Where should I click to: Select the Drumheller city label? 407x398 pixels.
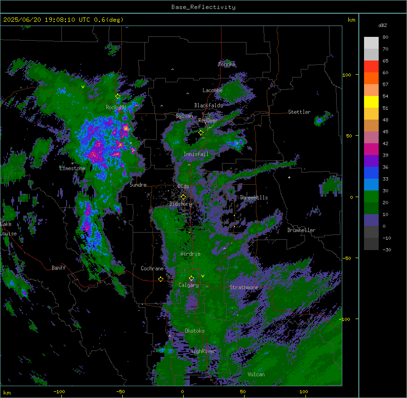coord(301,230)
